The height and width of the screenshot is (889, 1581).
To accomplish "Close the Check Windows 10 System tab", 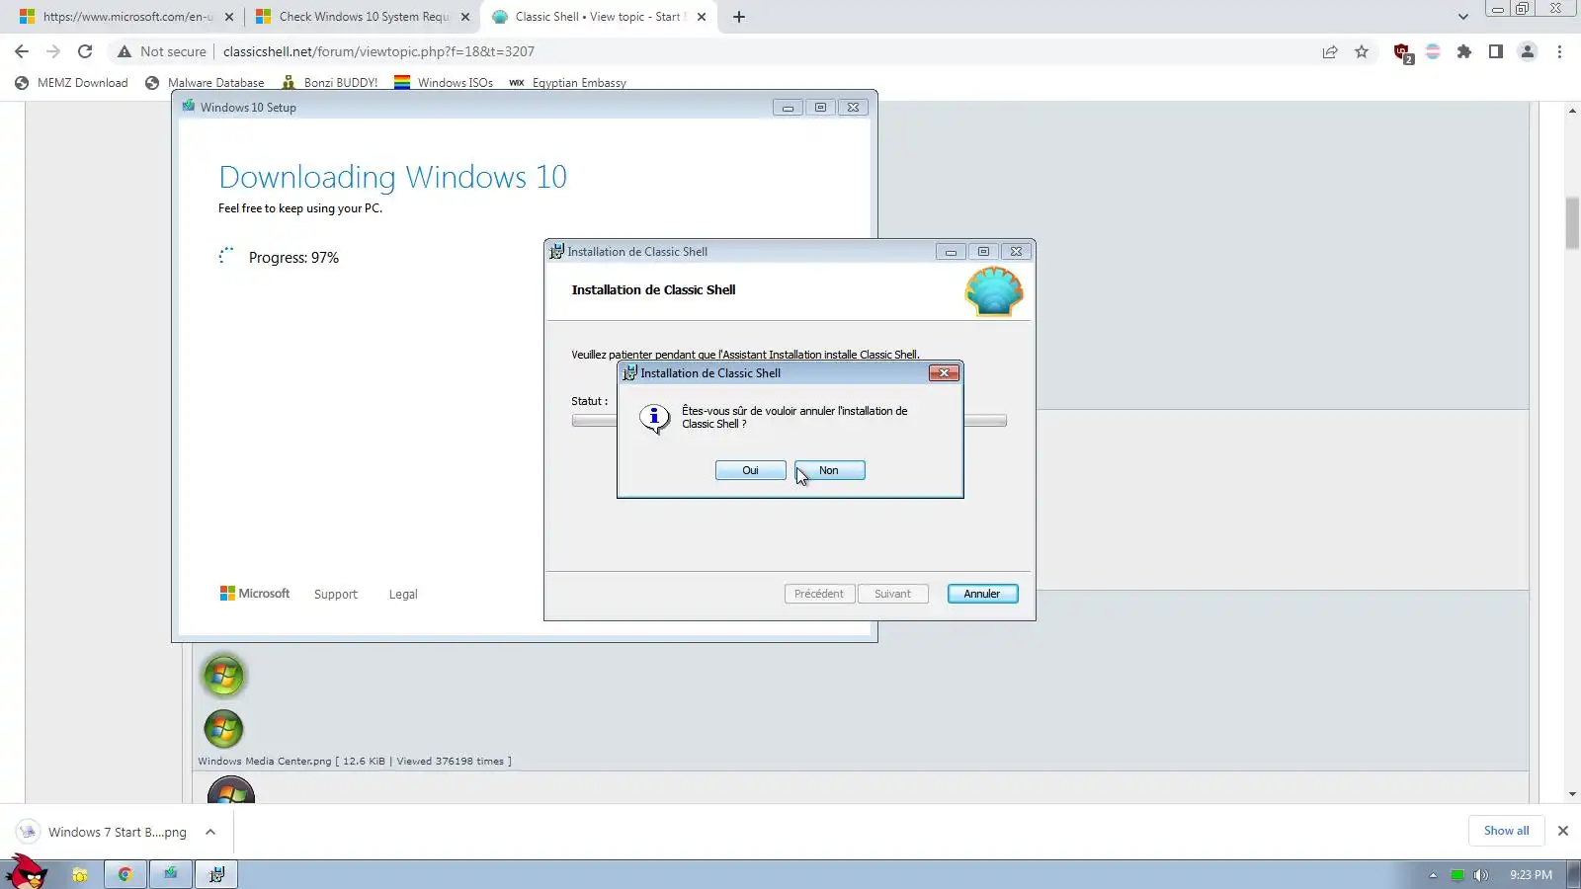I will point(465,17).
